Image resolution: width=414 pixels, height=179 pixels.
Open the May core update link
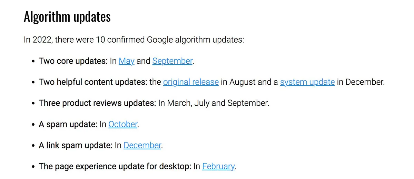tap(126, 61)
